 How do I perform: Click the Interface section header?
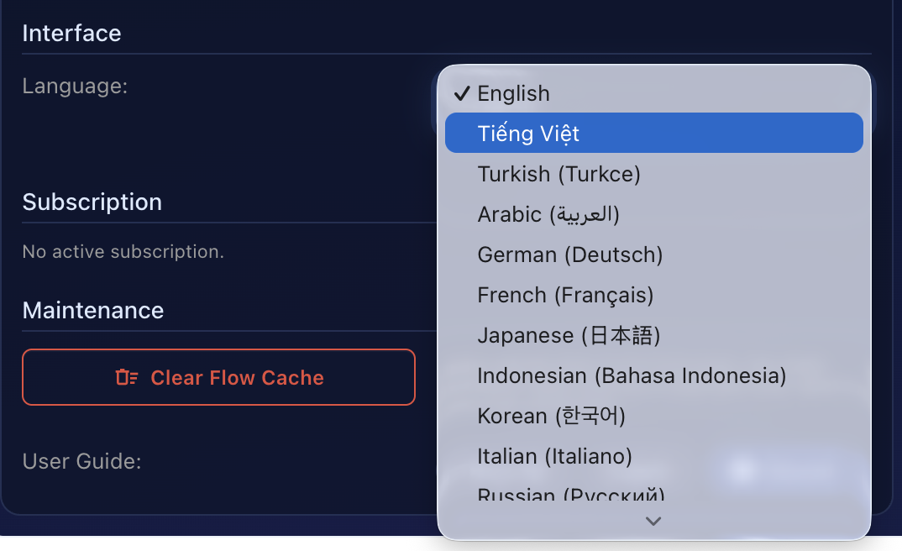(71, 33)
